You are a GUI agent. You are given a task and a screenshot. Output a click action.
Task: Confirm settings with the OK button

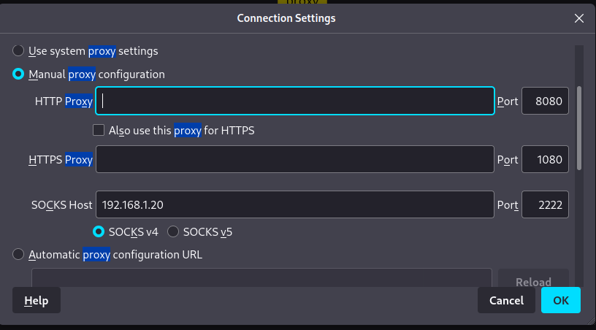(x=561, y=300)
